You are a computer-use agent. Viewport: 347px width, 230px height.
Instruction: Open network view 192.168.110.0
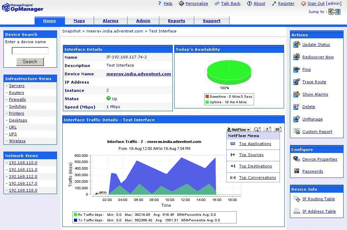23,163
